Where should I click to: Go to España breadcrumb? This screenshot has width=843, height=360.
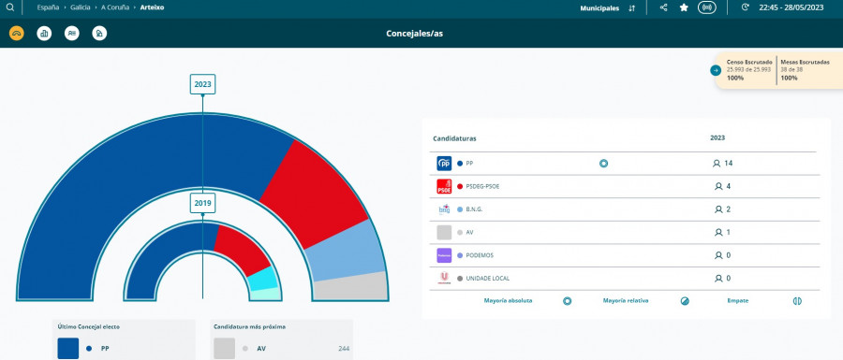(48, 8)
